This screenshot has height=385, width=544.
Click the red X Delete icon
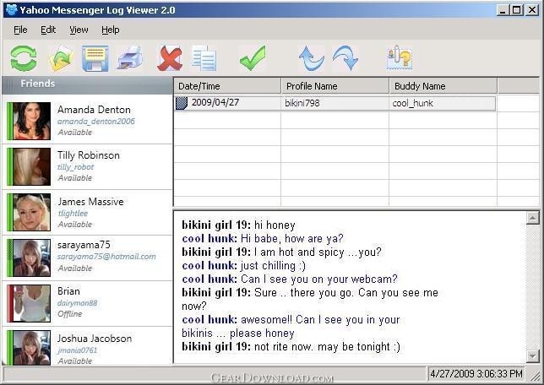pyautogui.click(x=170, y=58)
